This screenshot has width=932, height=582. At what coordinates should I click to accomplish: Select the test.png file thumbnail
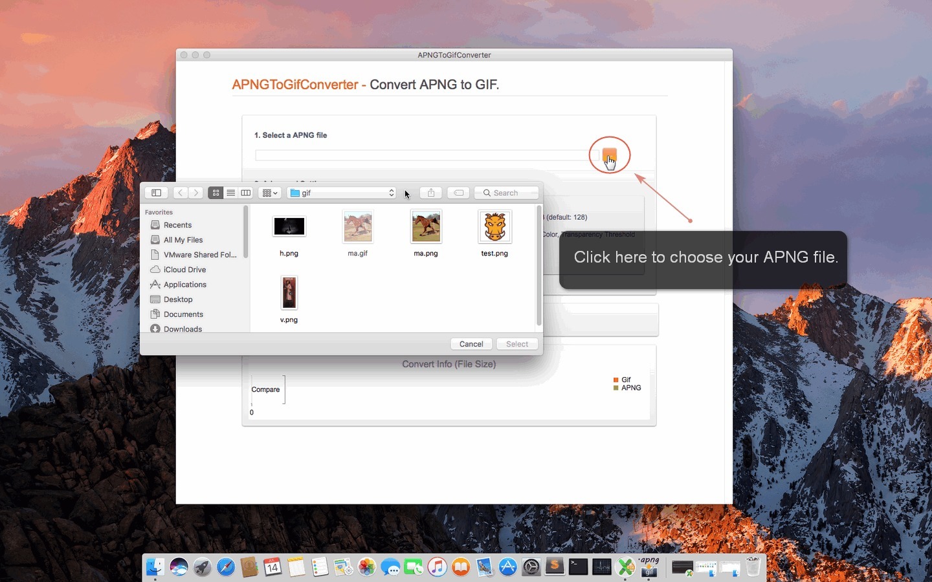[494, 226]
